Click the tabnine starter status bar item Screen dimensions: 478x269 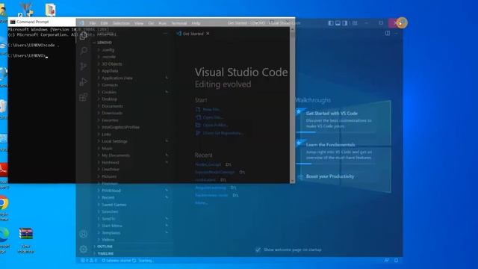116,261
